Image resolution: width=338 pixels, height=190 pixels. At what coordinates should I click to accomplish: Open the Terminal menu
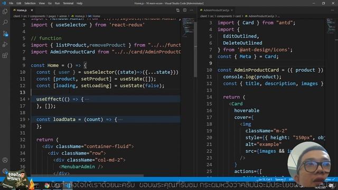pyautogui.click(x=68, y=3)
